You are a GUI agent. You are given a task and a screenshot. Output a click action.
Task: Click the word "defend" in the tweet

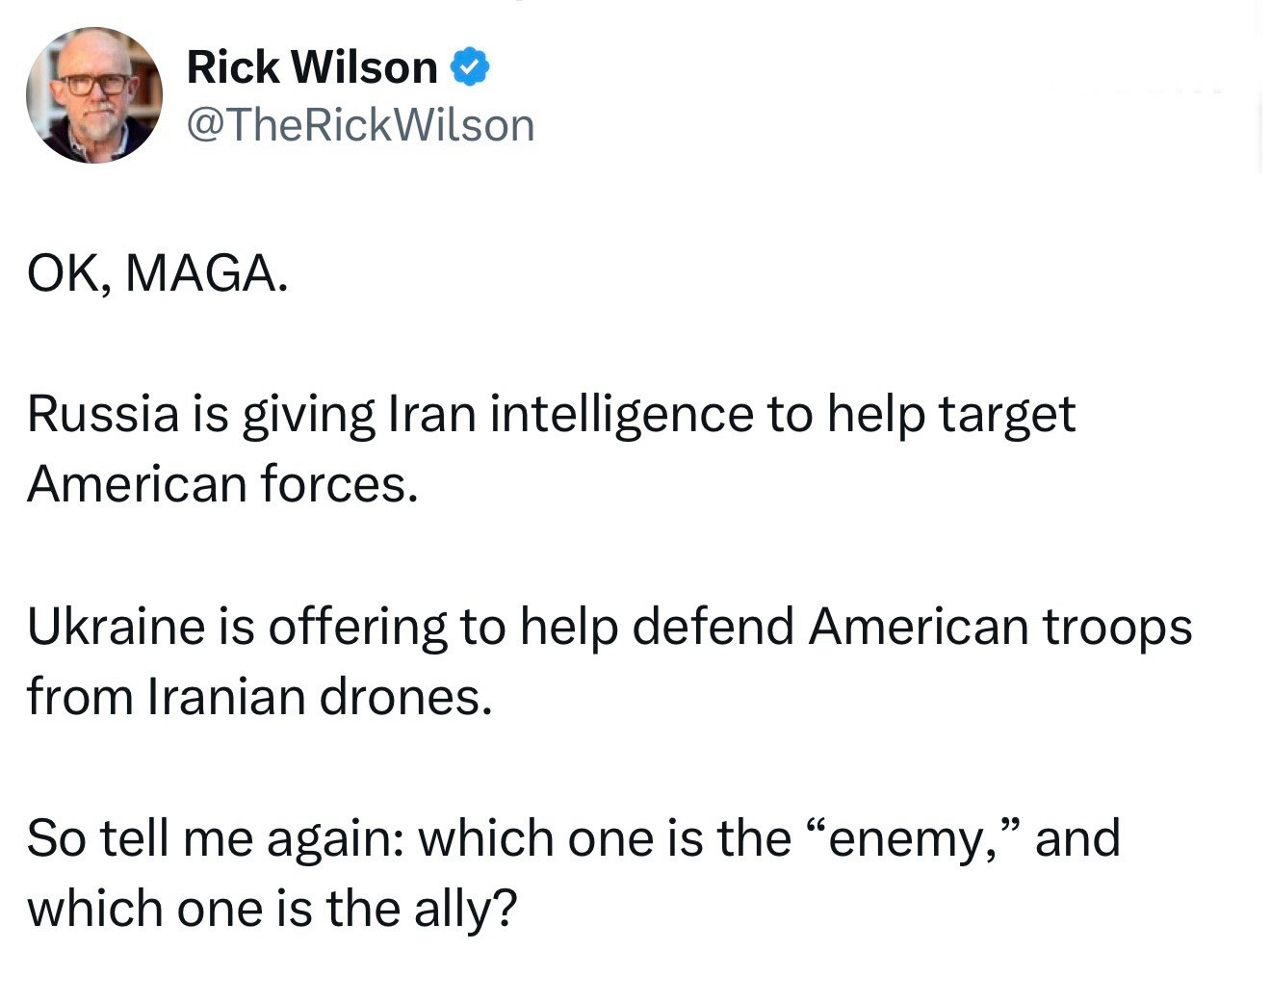point(713,626)
